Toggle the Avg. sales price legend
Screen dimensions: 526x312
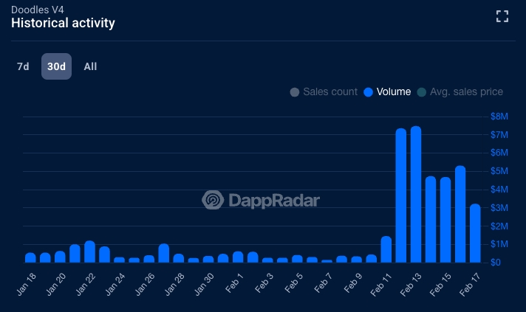click(460, 91)
